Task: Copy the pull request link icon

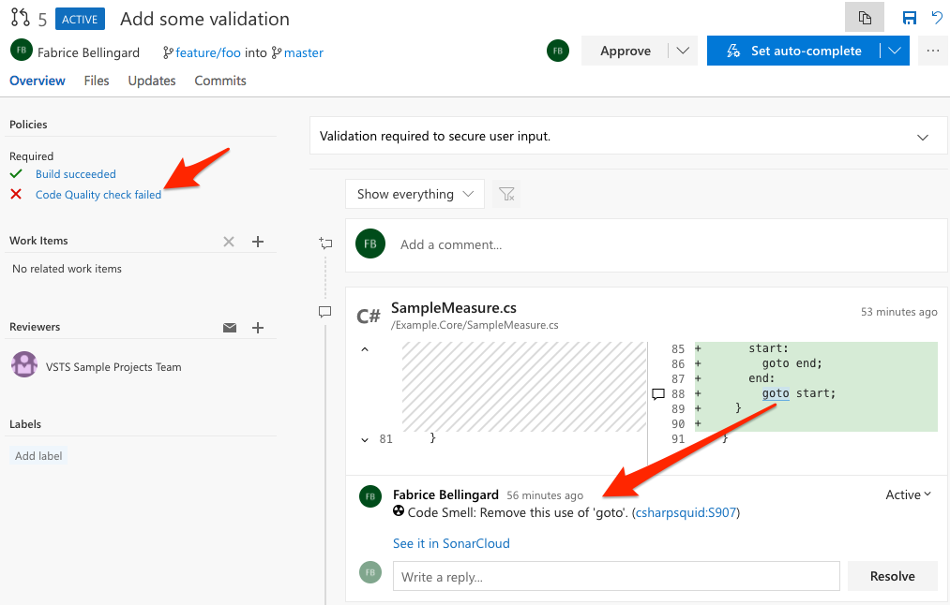Action: [x=864, y=18]
